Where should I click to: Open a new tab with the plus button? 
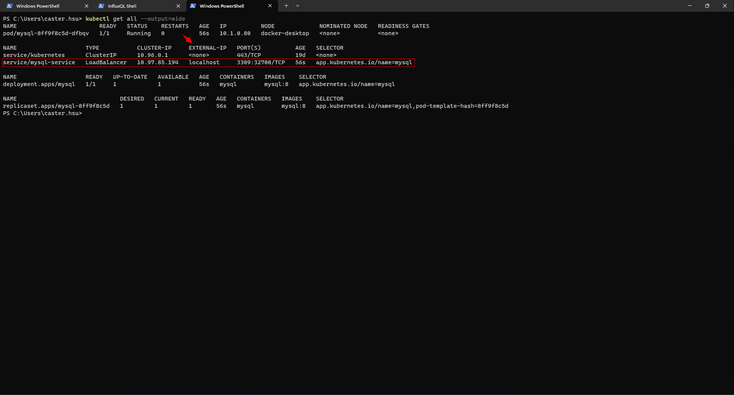coord(286,6)
